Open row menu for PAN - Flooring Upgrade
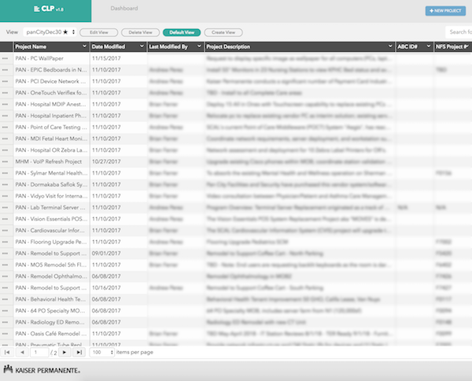472x381 pixels. click(6, 242)
